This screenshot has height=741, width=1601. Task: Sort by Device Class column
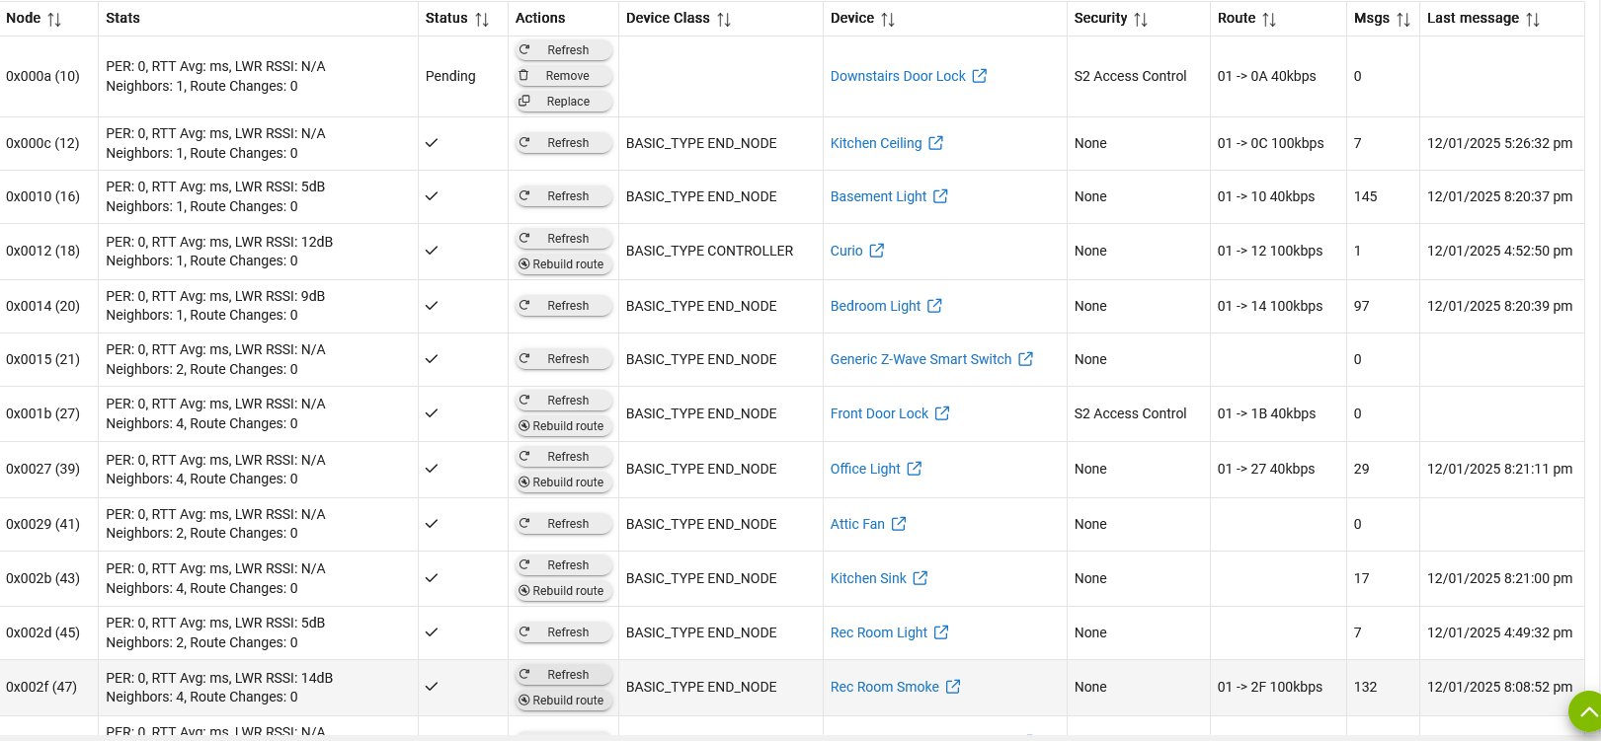click(x=724, y=19)
